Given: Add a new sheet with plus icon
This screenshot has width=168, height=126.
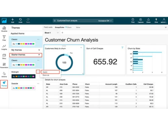Looking at the screenshot, I should tap(62, 33).
